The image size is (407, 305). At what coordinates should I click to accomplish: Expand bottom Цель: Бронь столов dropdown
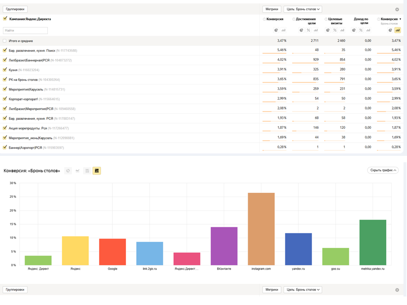click(303, 290)
